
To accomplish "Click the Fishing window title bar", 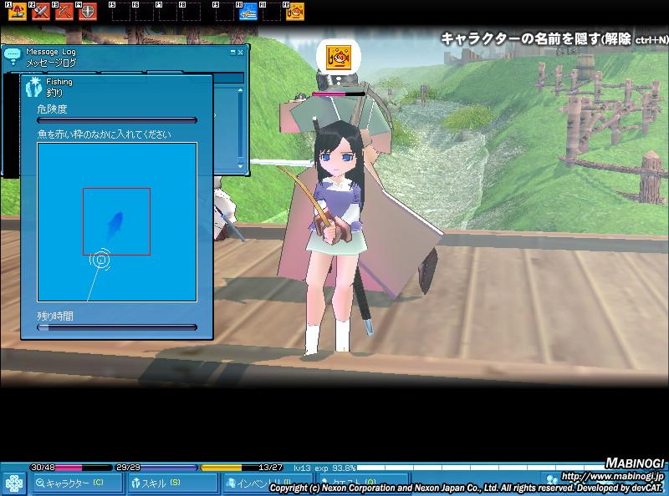I will [x=117, y=87].
